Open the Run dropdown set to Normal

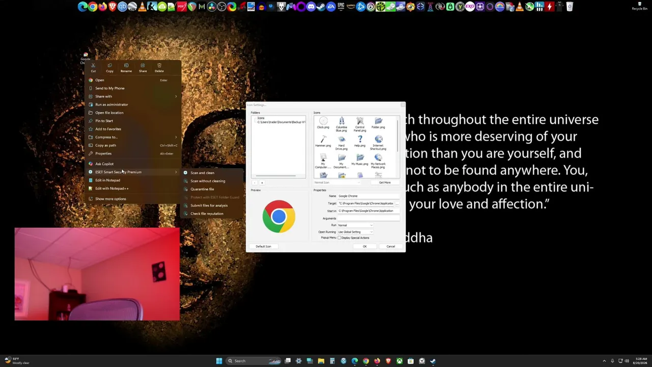pos(356,225)
